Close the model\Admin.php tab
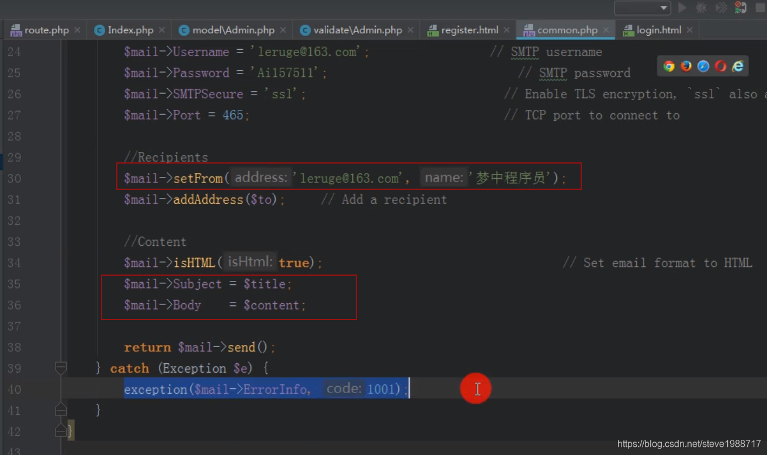Viewport: 767px width, 455px height. [283, 30]
